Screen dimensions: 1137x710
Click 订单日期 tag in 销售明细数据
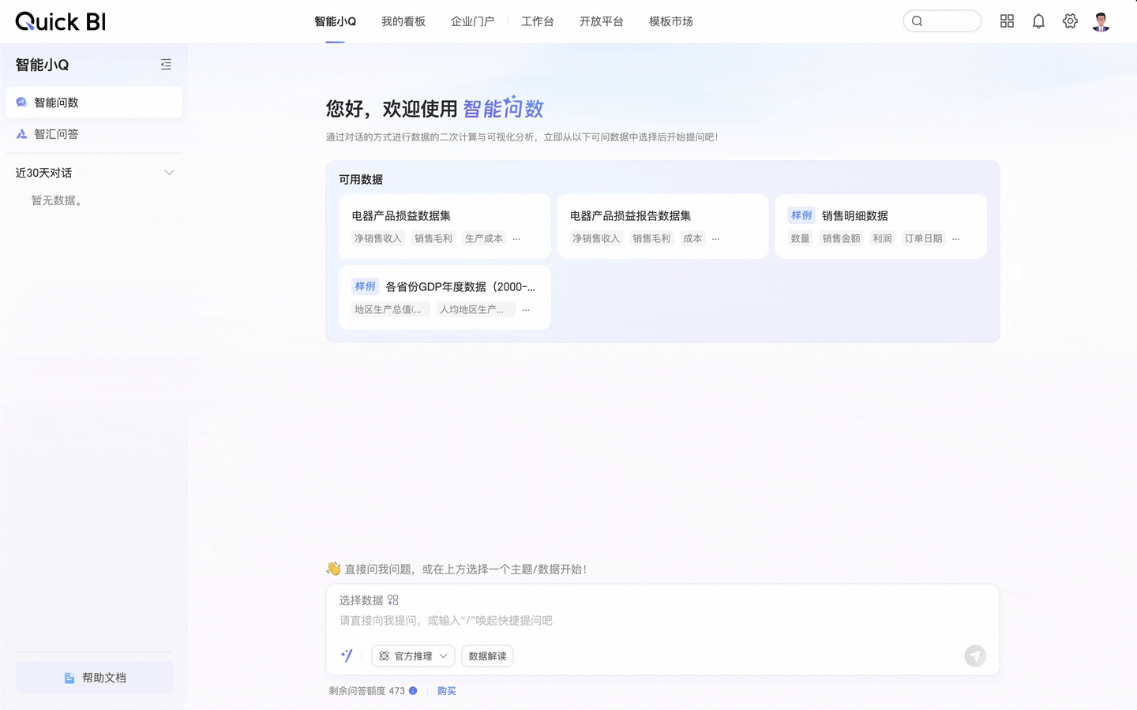pyautogui.click(x=923, y=238)
